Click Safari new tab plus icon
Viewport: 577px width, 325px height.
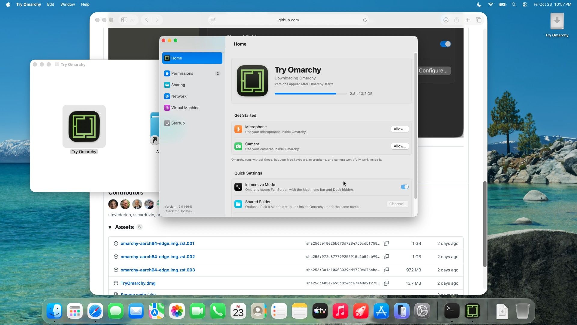pyautogui.click(x=468, y=20)
